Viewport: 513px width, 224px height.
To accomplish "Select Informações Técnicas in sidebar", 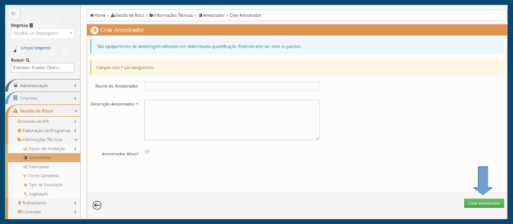I will click(x=42, y=140).
